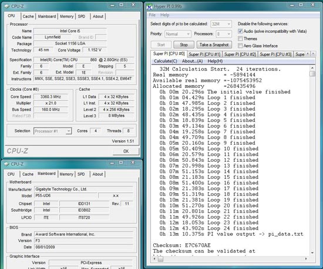Click the disabled Start button
Image resolution: width=323 pixels, height=269 pixels.
pyautogui.click(x=161, y=45)
